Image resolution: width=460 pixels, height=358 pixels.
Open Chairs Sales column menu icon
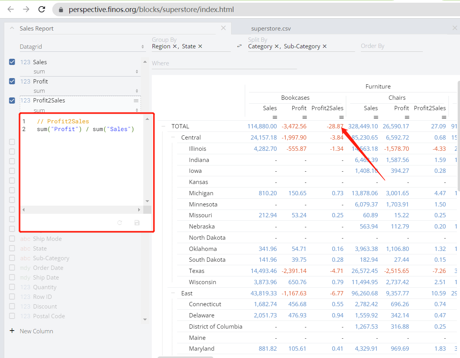(376, 117)
